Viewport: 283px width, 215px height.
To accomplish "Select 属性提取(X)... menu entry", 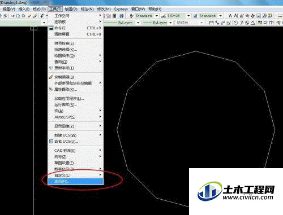I will click(75, 89).
